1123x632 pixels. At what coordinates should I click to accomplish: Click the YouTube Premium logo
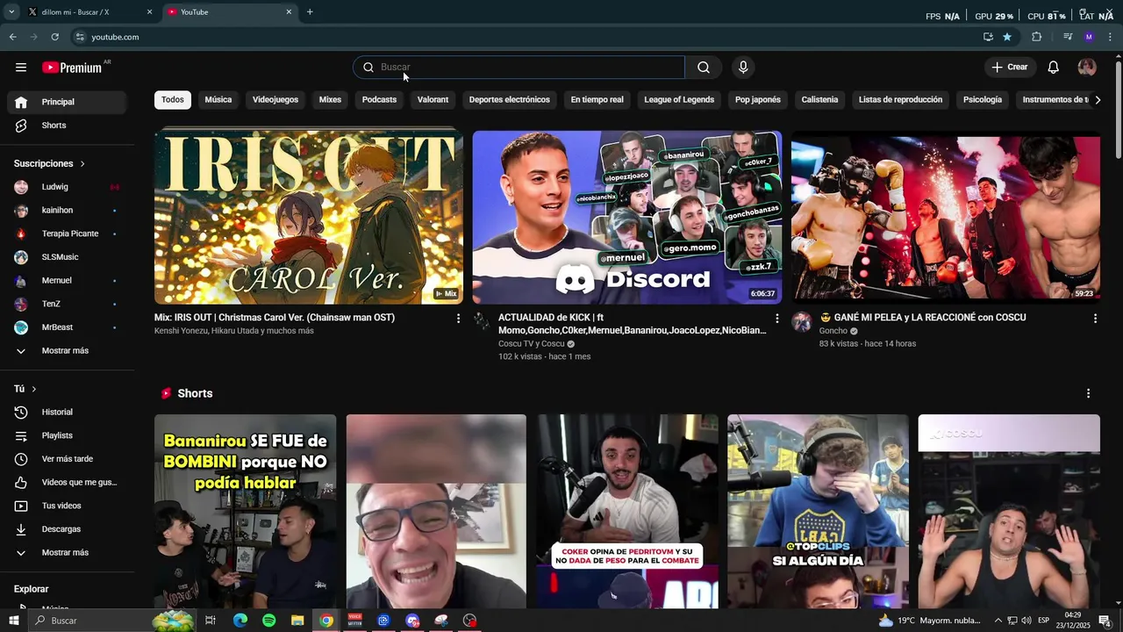coord(73,68)
